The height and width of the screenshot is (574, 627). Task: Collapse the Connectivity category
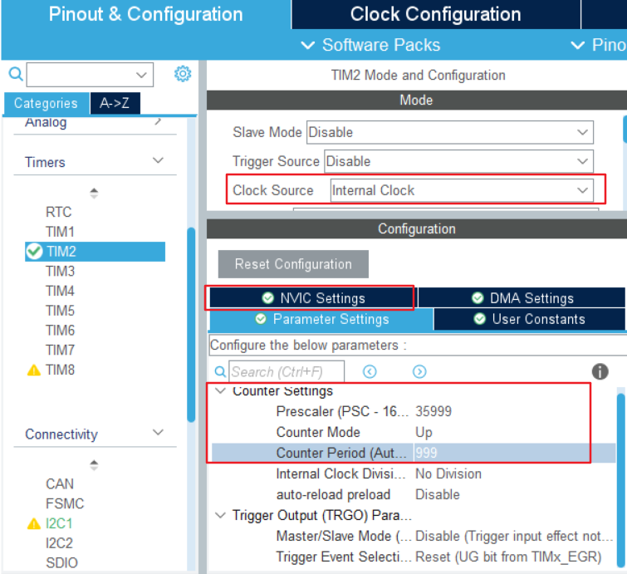tap(159, 433)
